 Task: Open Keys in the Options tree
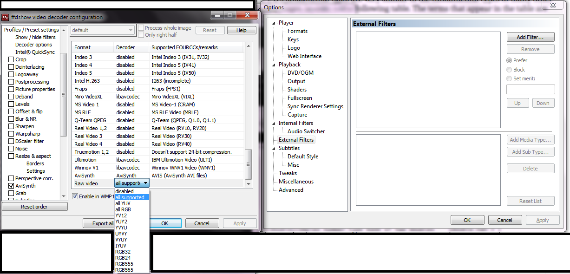point(293,39)
